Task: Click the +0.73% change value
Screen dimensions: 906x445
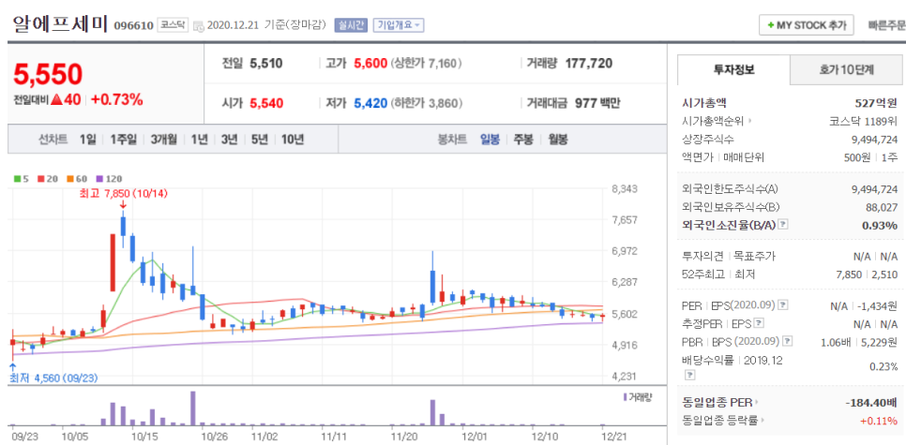Action: [x=116, y=99]
